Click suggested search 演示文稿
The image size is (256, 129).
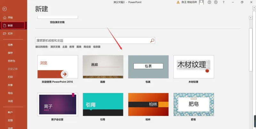click(55, 47)
